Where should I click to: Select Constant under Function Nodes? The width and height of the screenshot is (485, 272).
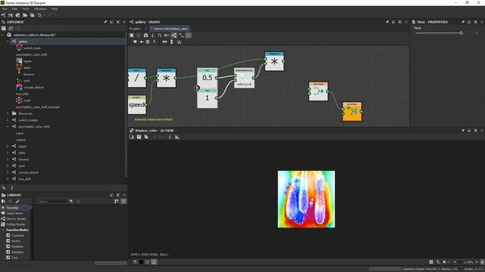tap(17, 236)
